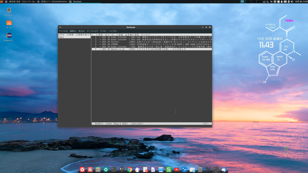Launch FileZilla from the dock
The height and width of the screenshot is (173, 308).
(90, 170)
